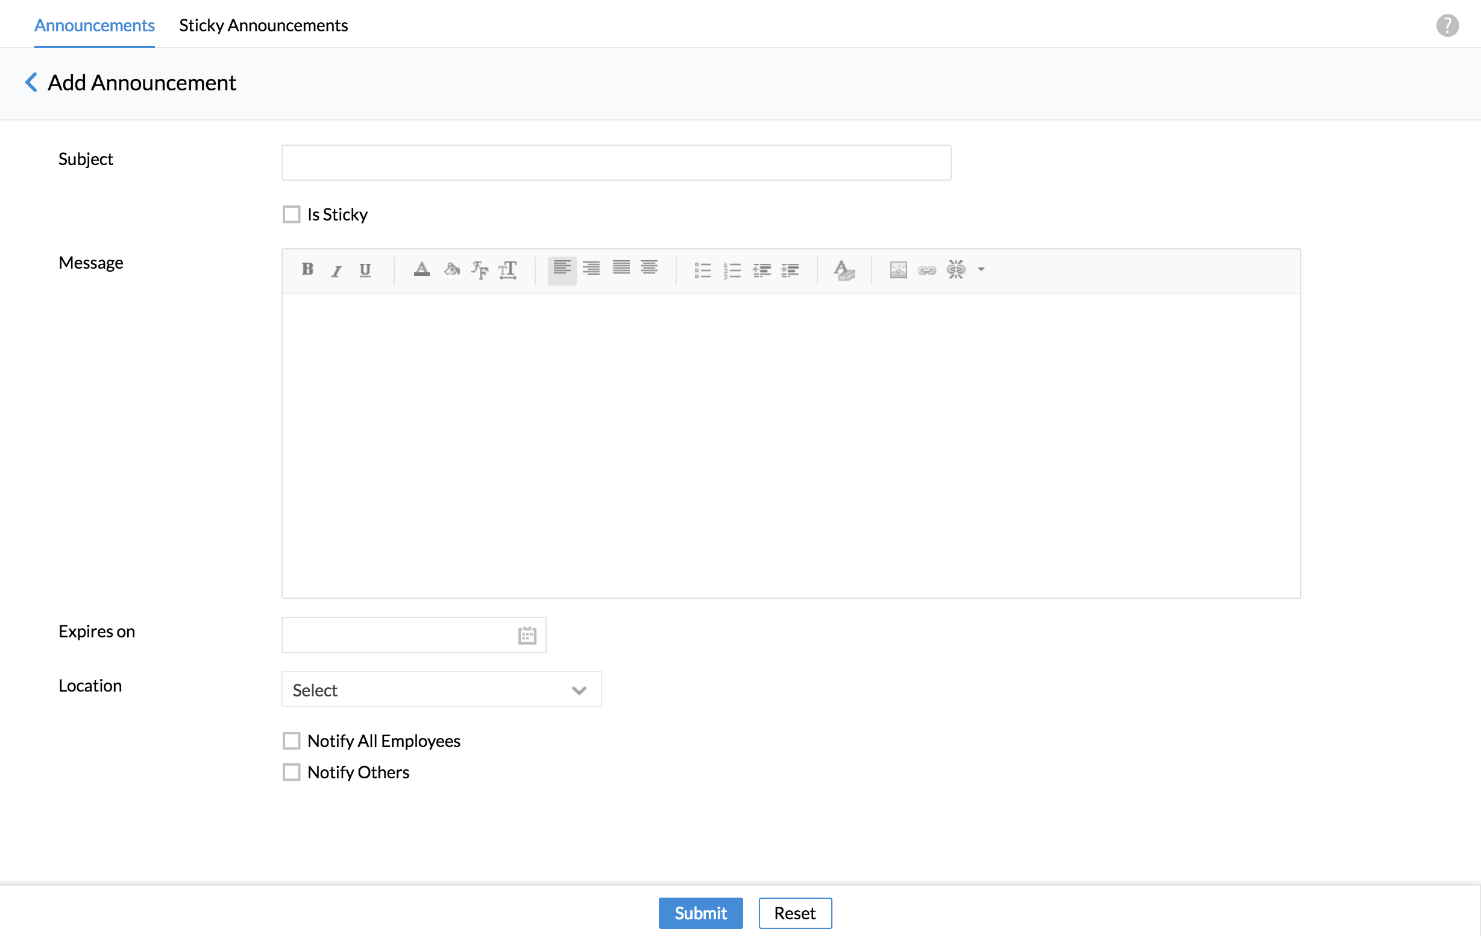Open the font text color picker
The width and height of the screenshot is (1481, 944).
click(x=421, y=269)
